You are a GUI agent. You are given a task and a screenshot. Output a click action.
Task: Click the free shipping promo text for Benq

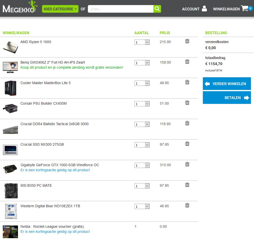(72, 67)
